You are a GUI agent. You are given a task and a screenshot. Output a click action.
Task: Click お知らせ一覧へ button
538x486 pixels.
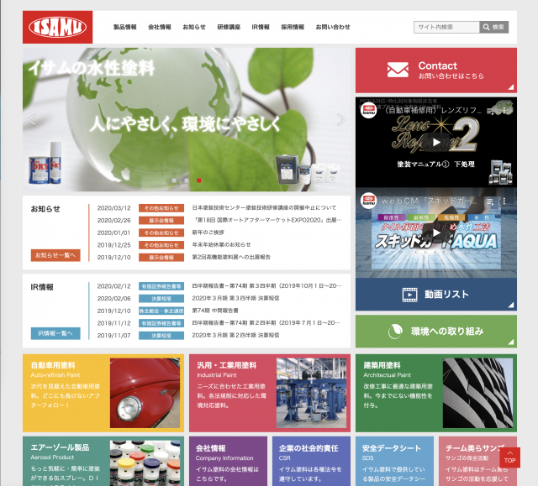55,255
